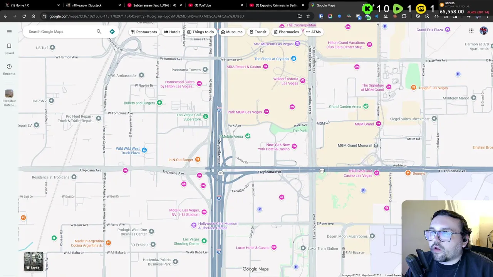The image size is (493, 277).
Task: Open the Google Maps hamburger menu
Action: [9, 32]
